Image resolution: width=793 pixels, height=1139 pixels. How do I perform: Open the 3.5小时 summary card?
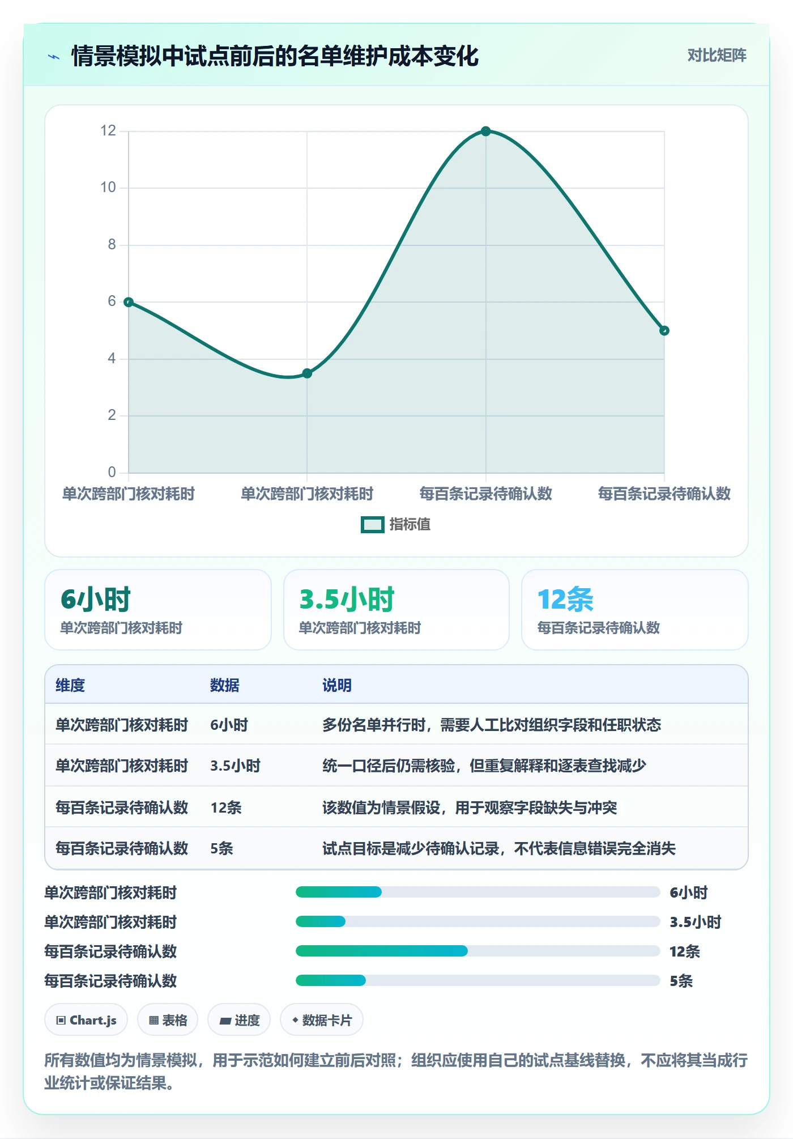(396, 610)
